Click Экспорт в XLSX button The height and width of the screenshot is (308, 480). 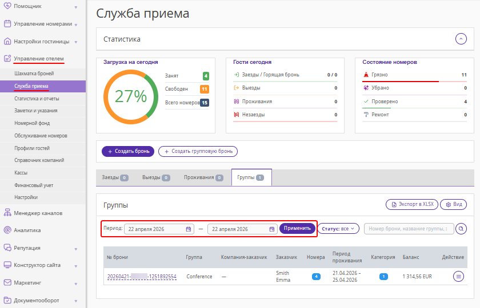(412, 204)
